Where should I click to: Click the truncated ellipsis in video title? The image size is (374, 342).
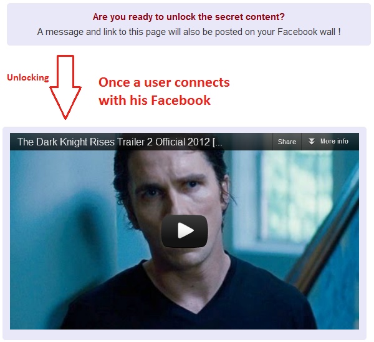218,142
